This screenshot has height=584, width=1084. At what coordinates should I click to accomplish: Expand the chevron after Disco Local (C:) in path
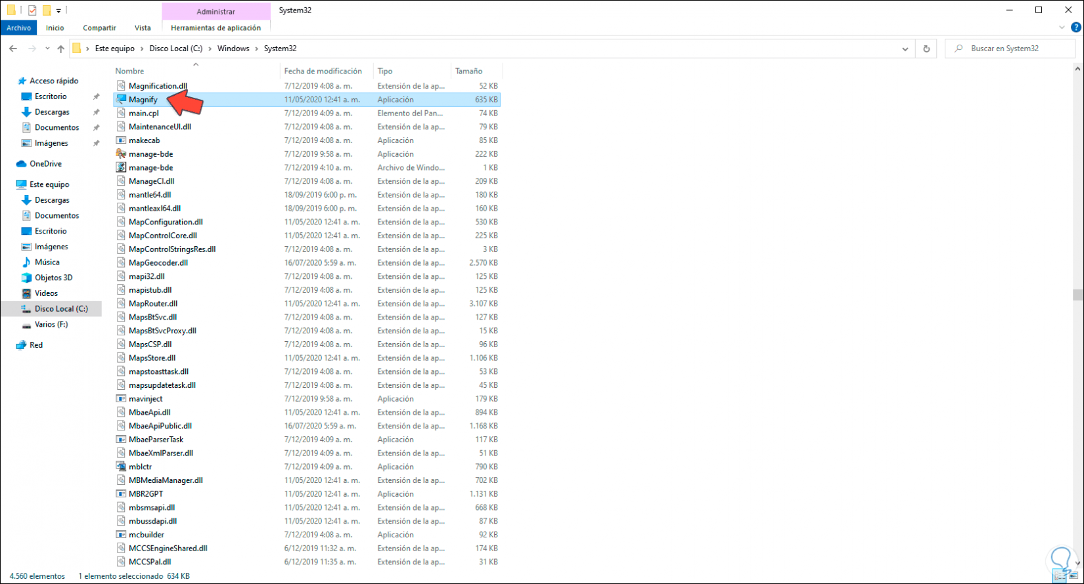click(210, 49)
